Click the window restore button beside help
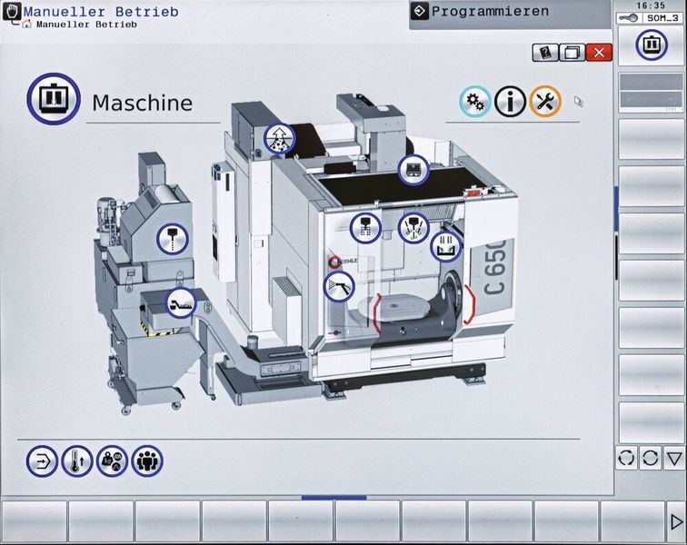The height and width of the screenshot is (545, 687). click(x=572, y=53)
